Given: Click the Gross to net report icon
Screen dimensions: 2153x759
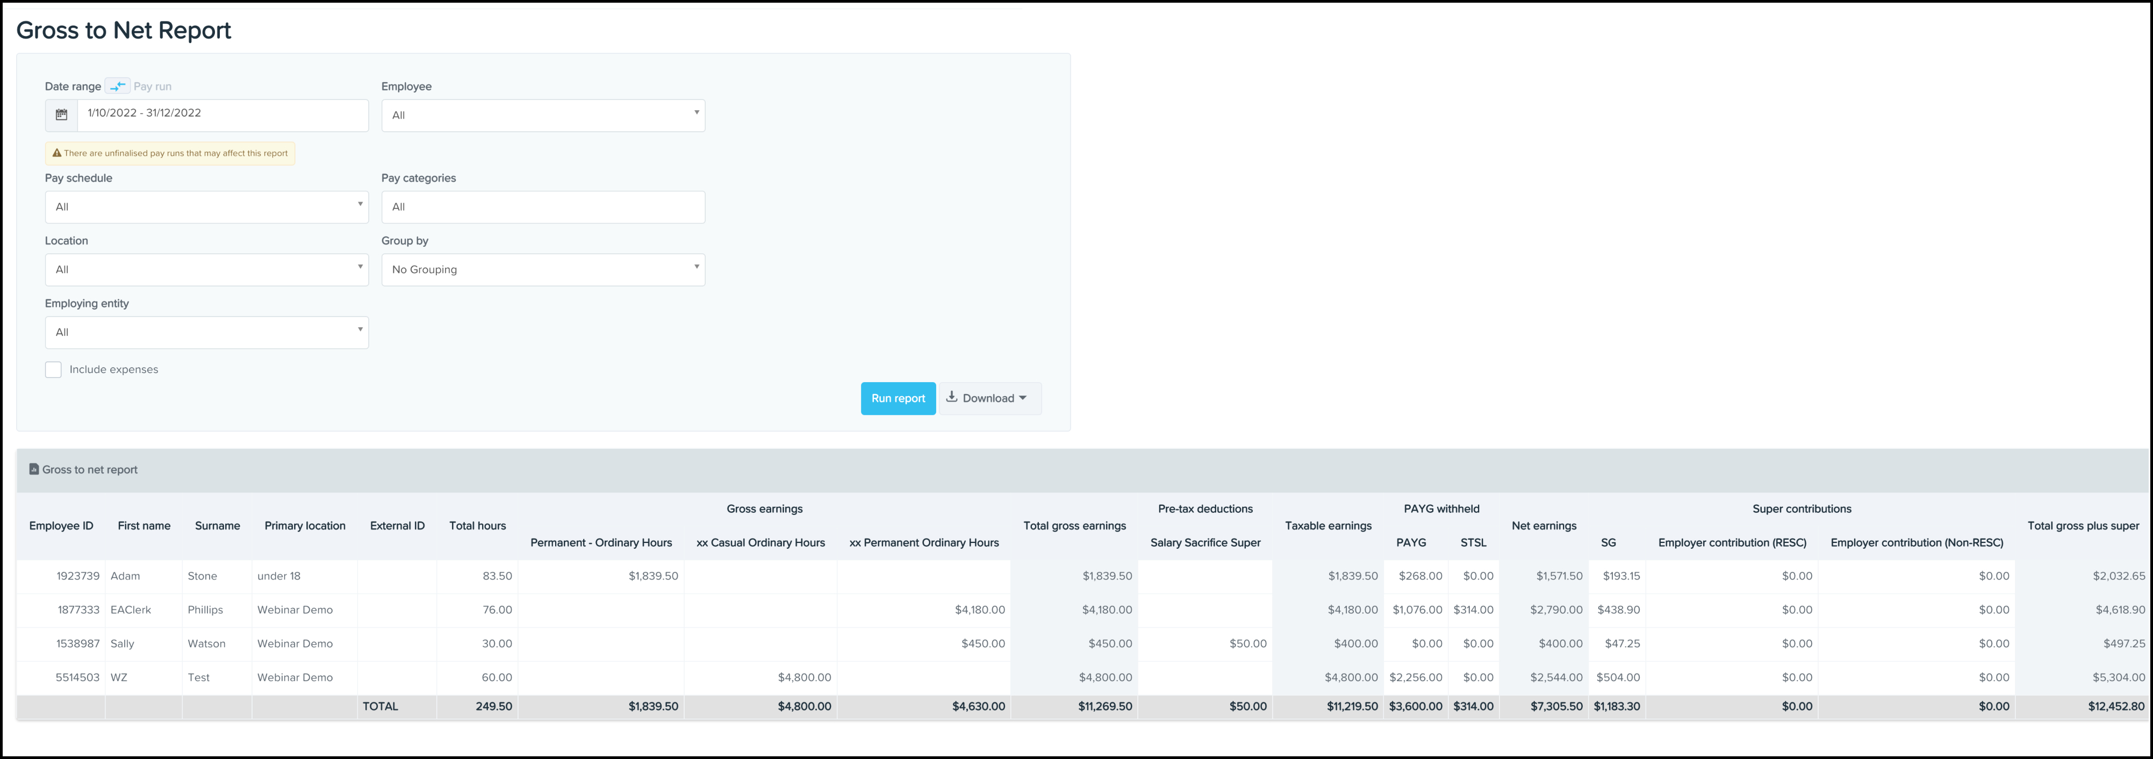Looking at the screenshot, I should (x=34, y=470).
